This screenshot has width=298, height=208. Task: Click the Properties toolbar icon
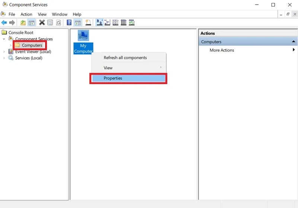(x=50, y=23)
